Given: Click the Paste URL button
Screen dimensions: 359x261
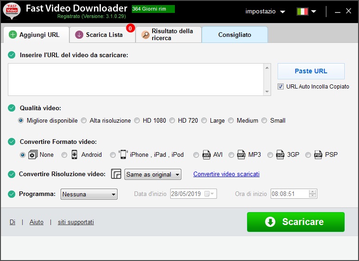Looking at the screenshot, I should 311,71.
